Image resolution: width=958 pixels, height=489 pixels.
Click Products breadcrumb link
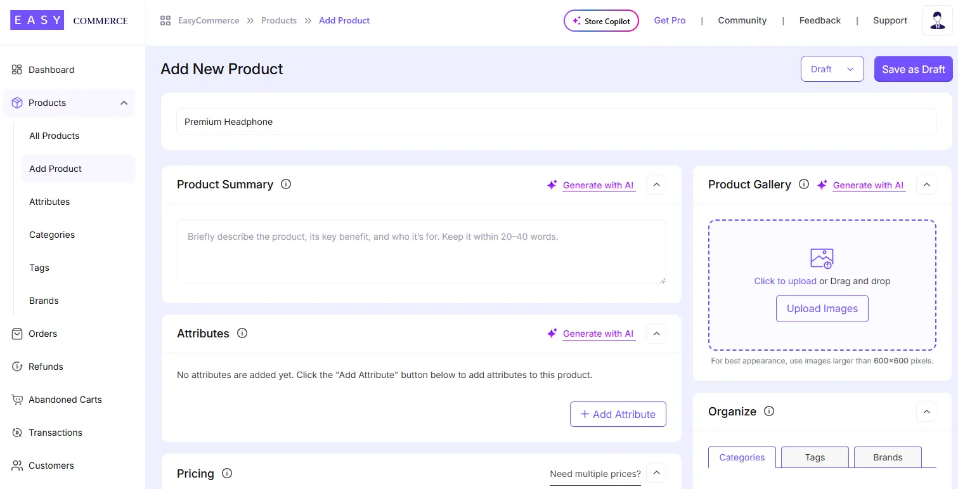(279, 20)
